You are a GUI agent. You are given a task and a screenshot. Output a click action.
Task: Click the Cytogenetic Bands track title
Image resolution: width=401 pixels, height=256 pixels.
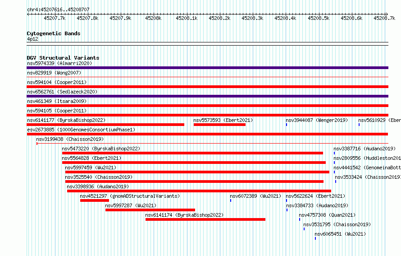tap(54, 33)
